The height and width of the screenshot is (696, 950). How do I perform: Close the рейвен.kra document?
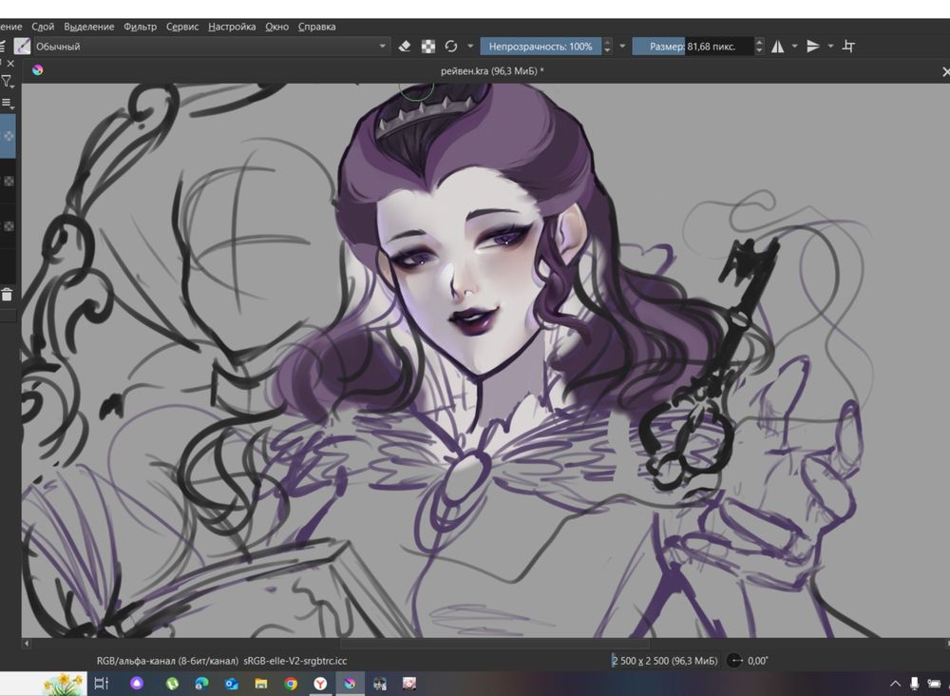[945, 71]
